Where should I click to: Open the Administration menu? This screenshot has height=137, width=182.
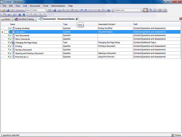58,6
